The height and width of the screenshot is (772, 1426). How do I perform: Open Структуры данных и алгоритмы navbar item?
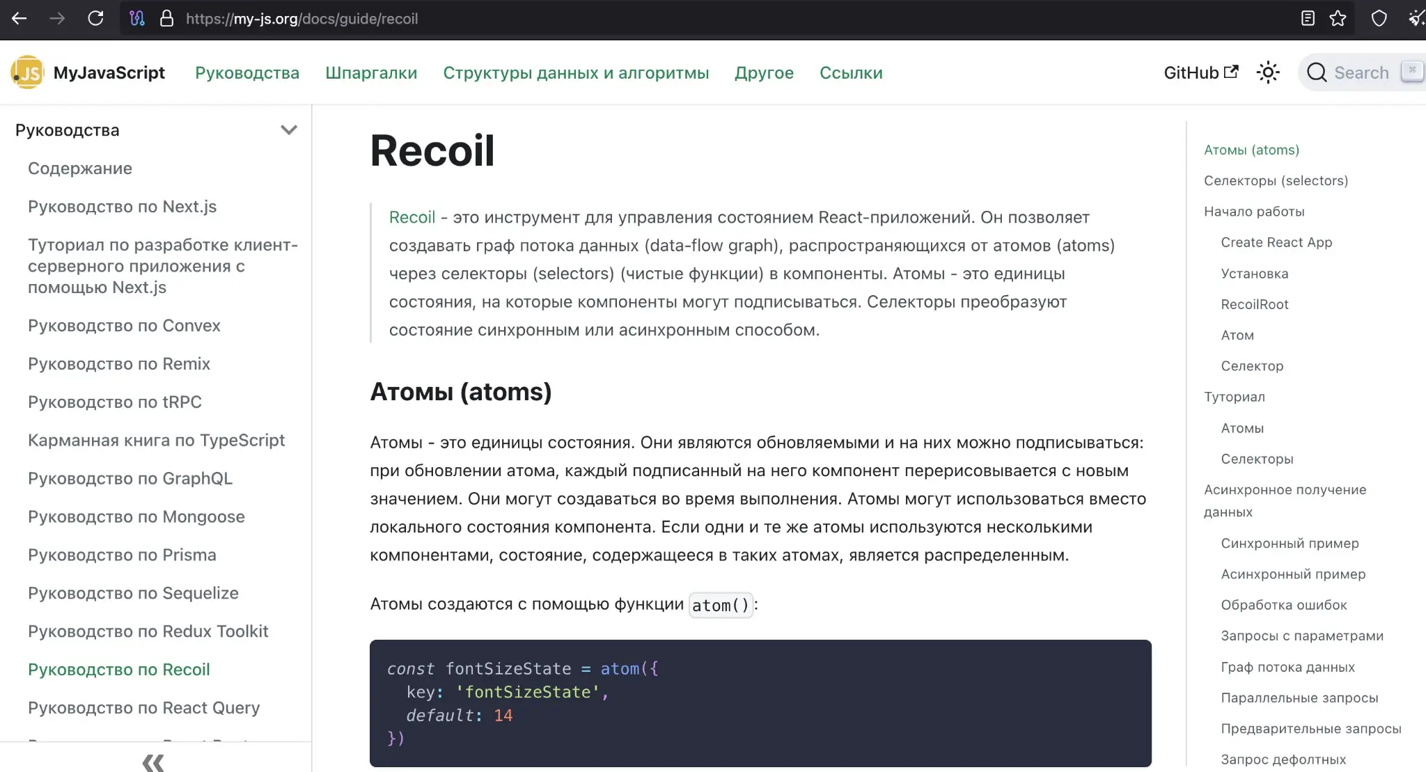tap(576, 72)
